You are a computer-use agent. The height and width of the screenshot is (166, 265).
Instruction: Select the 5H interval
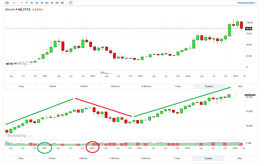[47, 3]
